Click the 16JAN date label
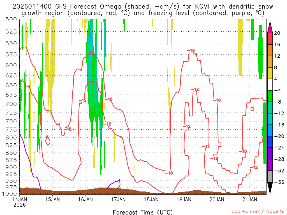 click(85, 199)
